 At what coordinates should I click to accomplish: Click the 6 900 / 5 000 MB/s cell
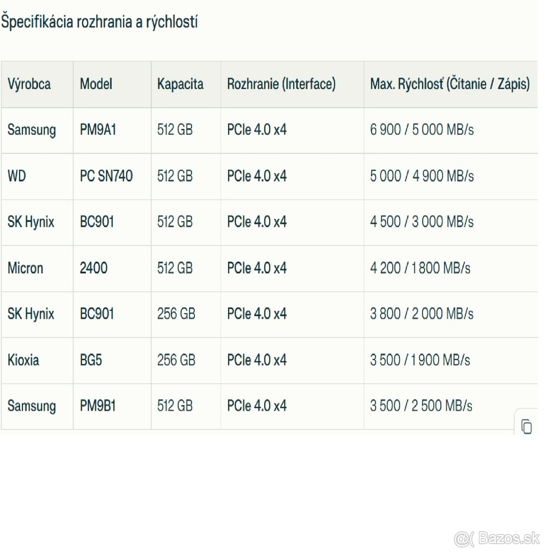pyautogui.click(x=422, y=130)
